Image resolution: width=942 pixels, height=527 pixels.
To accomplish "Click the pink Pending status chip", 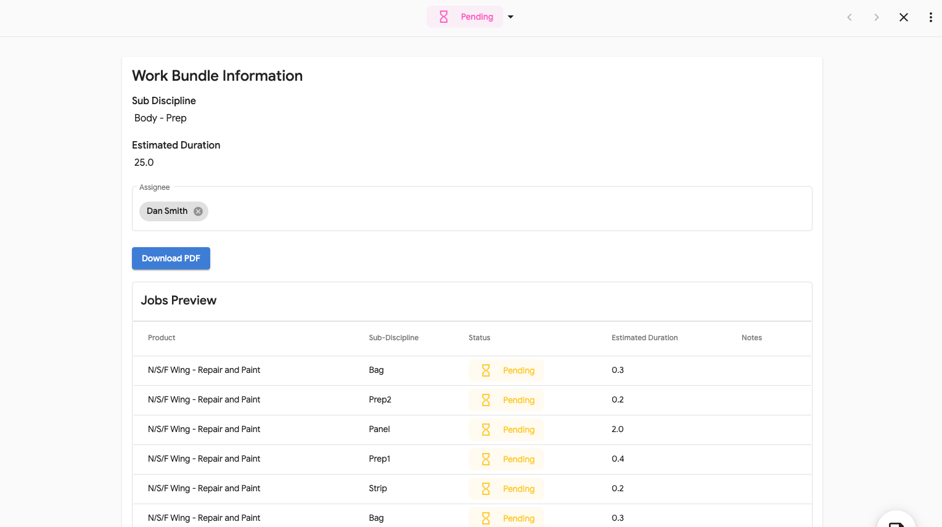I will (465, 17).
